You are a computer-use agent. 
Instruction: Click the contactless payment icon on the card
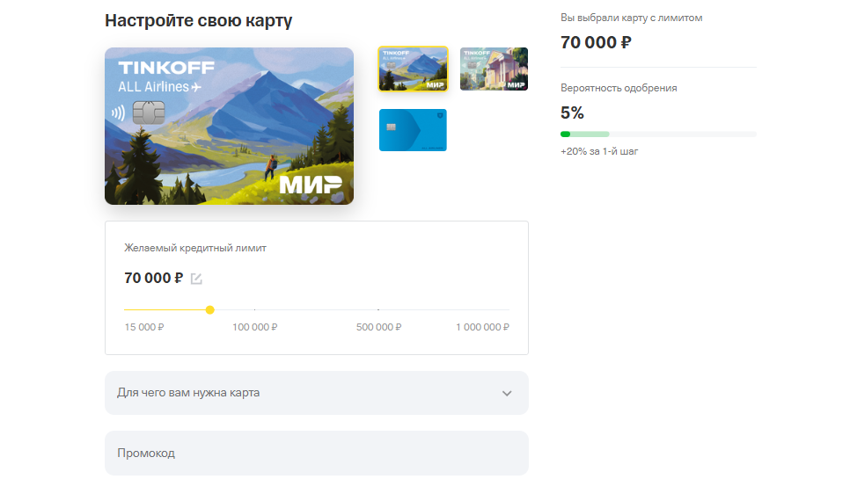118,113
